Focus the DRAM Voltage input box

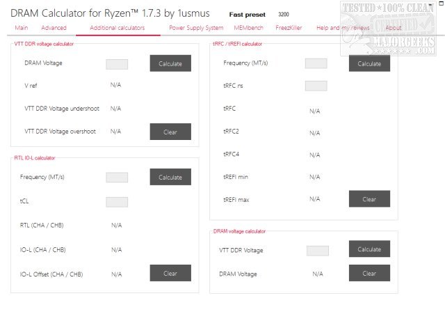117,64
